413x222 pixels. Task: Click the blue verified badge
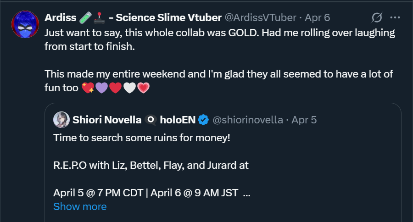(x=204, y=120)
